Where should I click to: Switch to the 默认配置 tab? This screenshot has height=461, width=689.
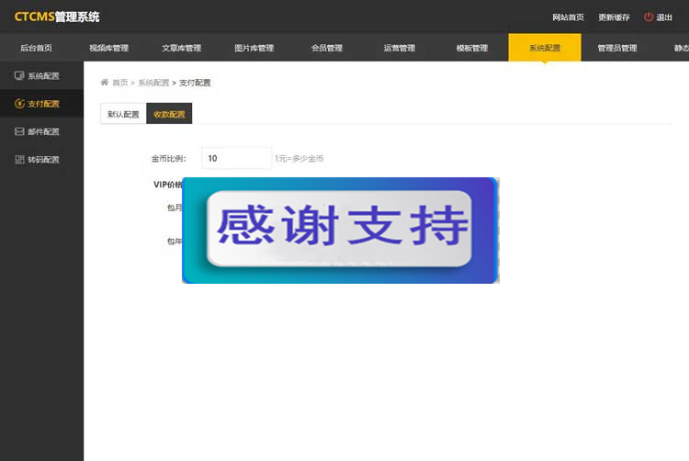(123, 115)
